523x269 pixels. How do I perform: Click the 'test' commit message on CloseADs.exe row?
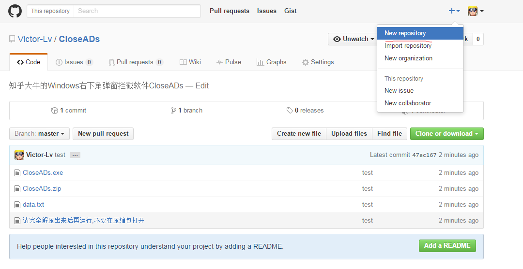click(367, 173)
